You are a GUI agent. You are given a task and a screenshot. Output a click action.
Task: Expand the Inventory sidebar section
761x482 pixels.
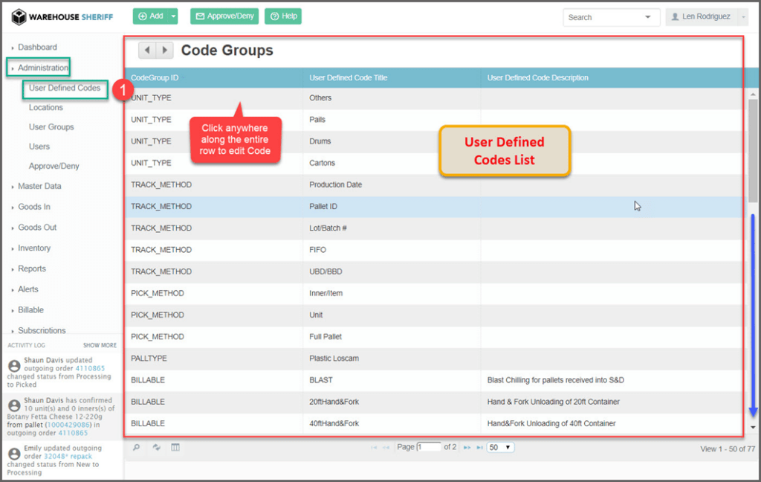[34, 248]
